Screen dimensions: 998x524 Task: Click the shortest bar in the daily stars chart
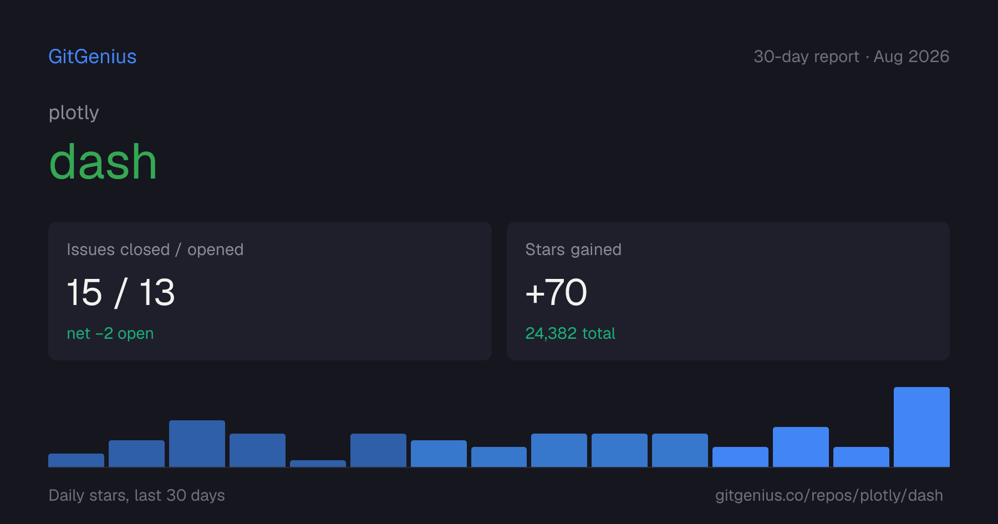coord(318,464)
